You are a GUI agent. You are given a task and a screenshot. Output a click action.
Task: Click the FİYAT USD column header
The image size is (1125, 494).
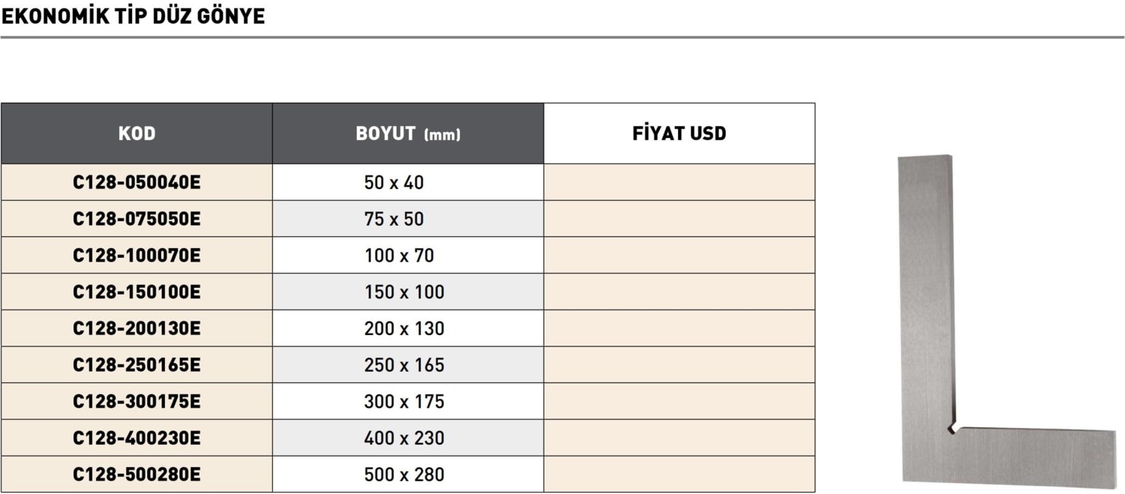coord(679,134)
